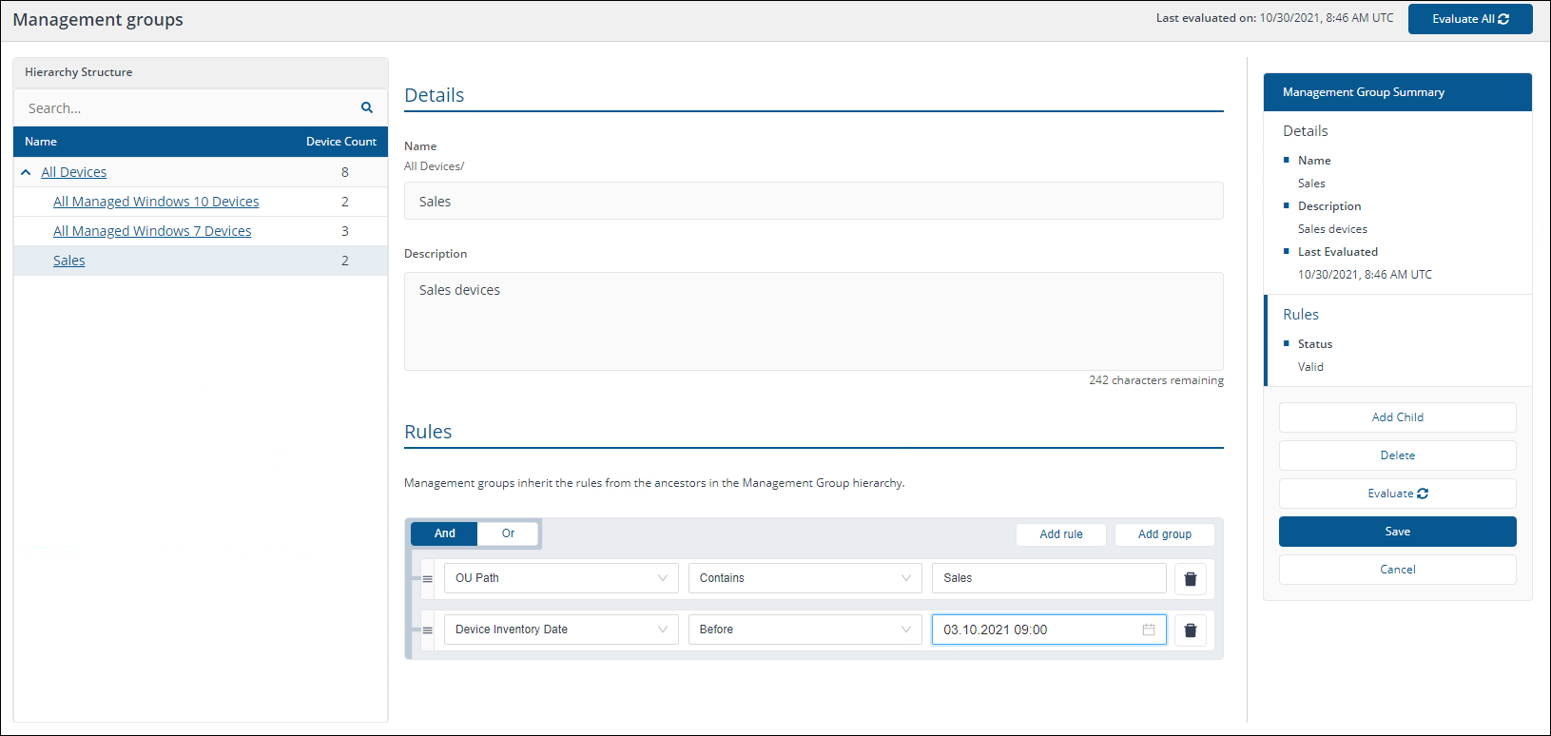Open All Managed Windows 7 Devices group
This screenshot has height=736, width=1551.
152,231
